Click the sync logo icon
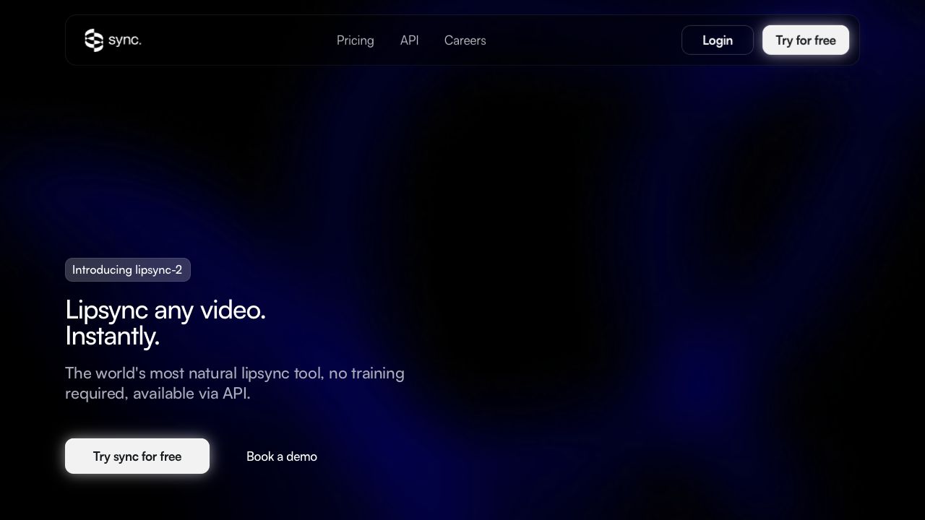This screenshot has height=520, width=925. tap(94, 40)
